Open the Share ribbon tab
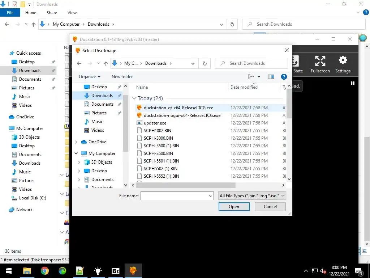 click(52, 13)
